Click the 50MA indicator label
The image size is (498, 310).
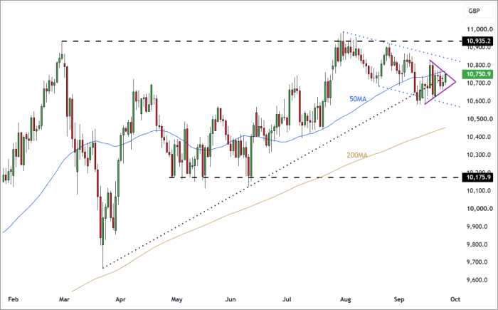358,99
